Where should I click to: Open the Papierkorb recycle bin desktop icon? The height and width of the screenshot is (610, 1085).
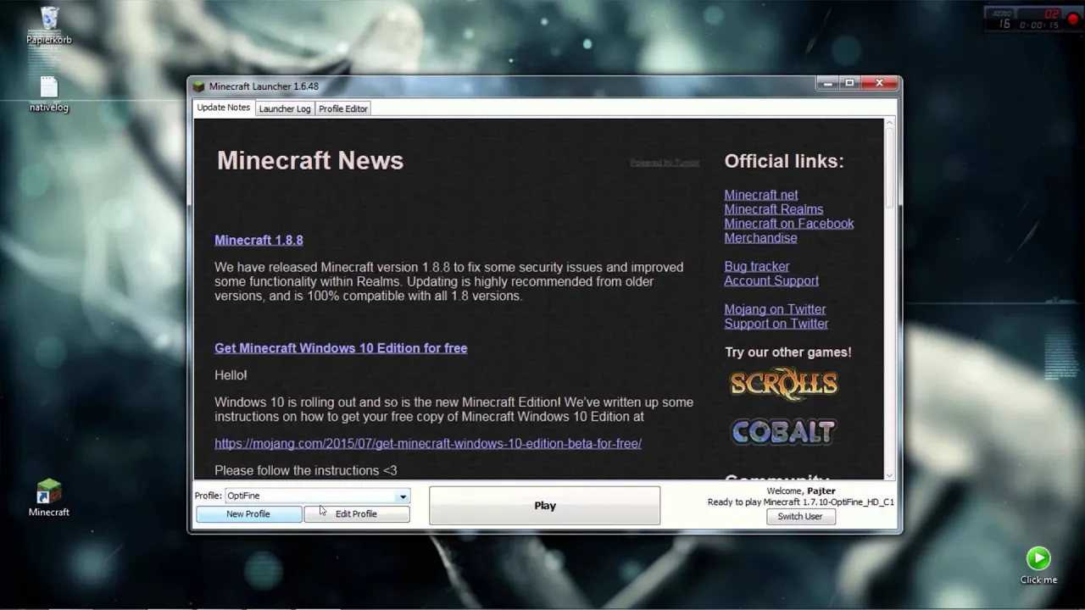coord(49,25)
